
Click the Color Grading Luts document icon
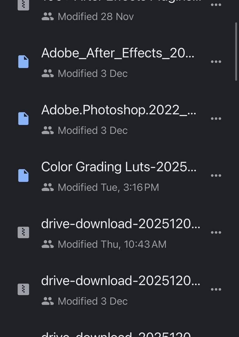coord(23,176)
